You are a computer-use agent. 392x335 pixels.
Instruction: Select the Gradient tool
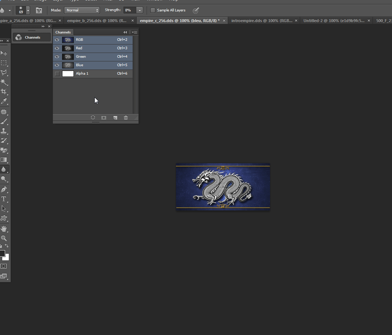(4, 160)
